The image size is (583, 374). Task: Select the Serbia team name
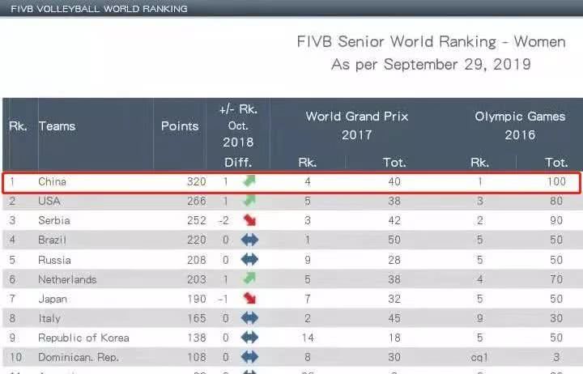54,220
